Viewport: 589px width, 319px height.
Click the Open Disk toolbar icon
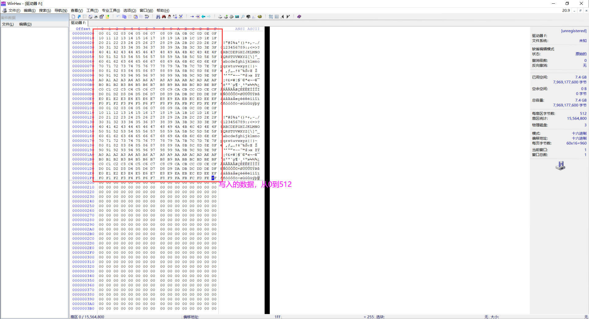[220, 17]
